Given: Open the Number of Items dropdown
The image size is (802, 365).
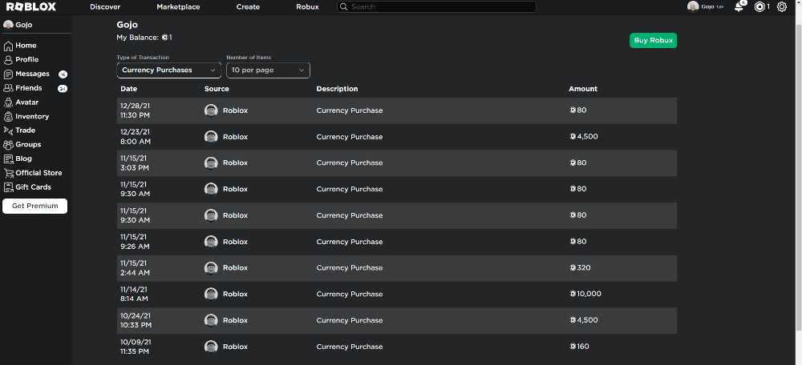Looking at the screenshot, I should (268, 70).
